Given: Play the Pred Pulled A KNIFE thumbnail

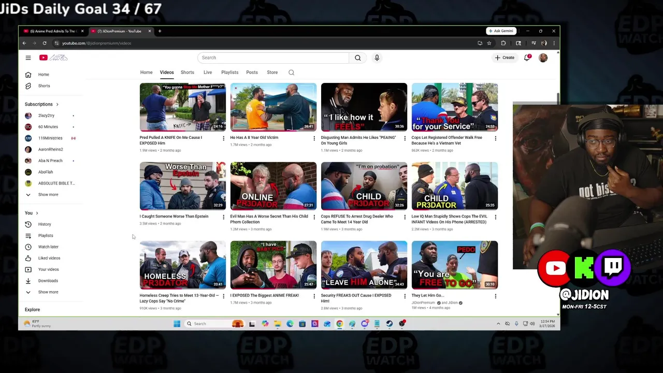Looking at the screenshot, I should click(182, 107).
